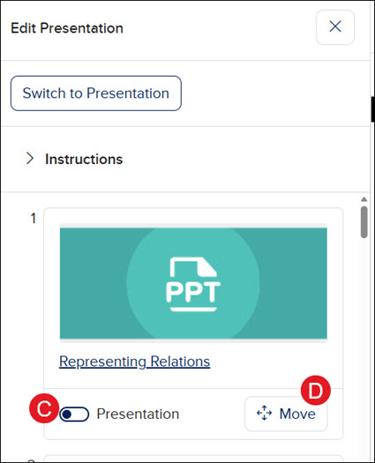Toggle the Presentation switch on
This screenshot has height=463, width=375.
tap(74, 414)
